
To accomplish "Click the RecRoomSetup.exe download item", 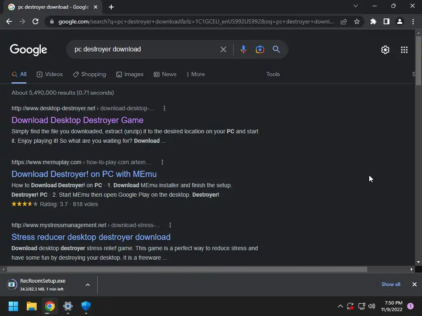I will click(x=43, y=285).
